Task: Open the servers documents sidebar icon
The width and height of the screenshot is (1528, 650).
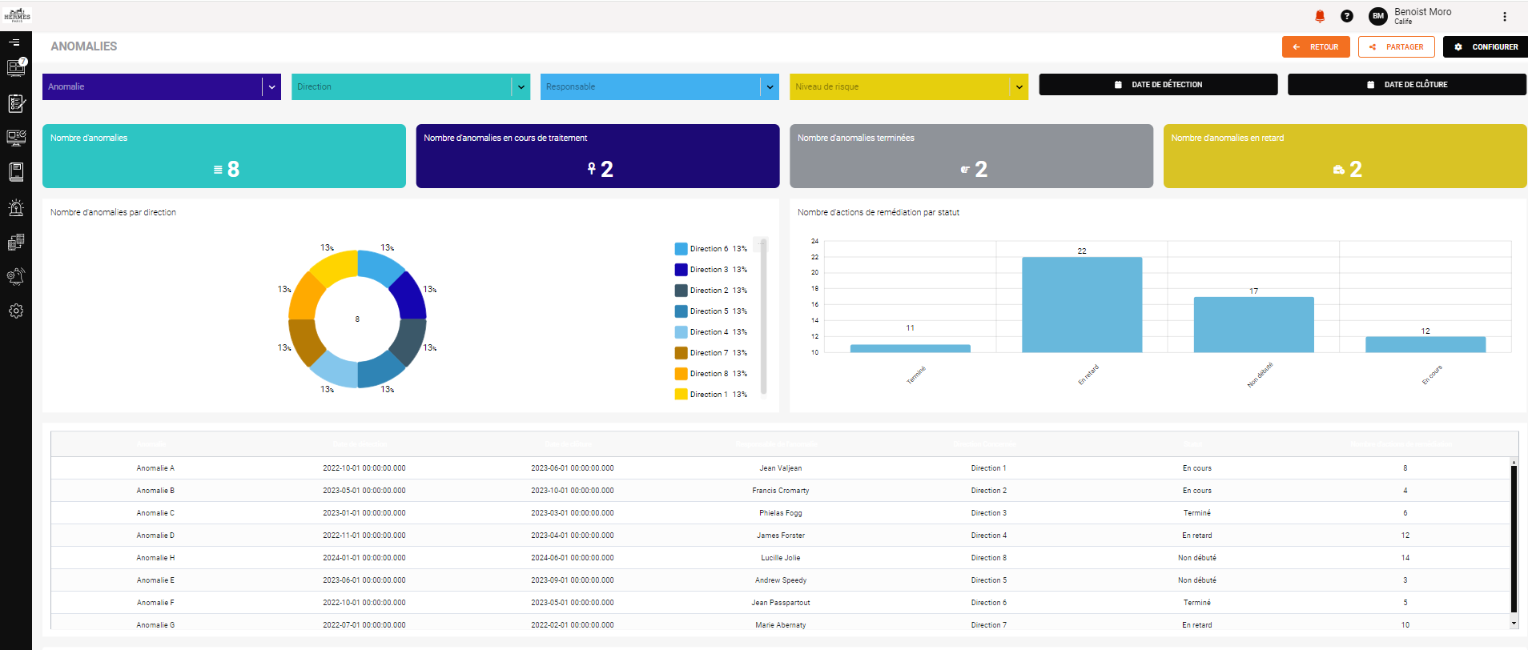Action: pyautogui.click(x=16, y=242)
